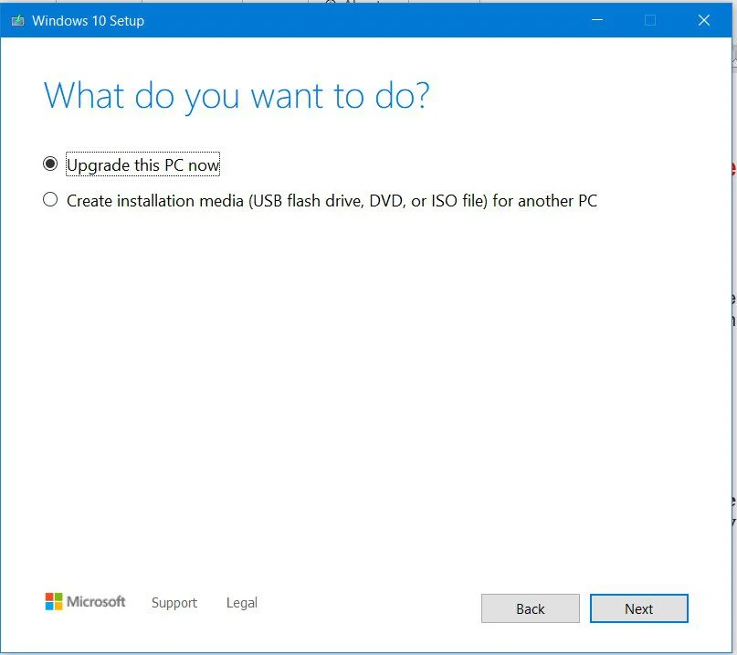Click the 'Windows 10 Setup' title text
The image size is (737, 655).
88,21
